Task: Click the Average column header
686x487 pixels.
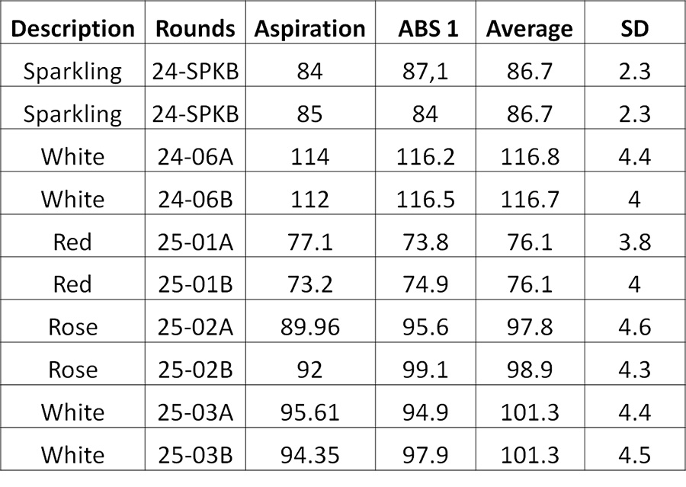Action: coord(530,29)
